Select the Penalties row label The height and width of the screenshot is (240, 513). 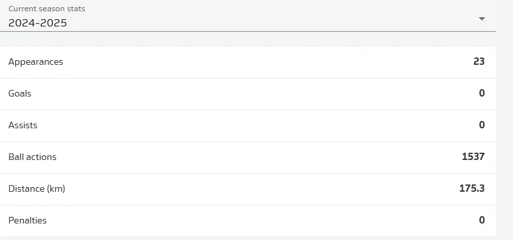pos(28,220)
